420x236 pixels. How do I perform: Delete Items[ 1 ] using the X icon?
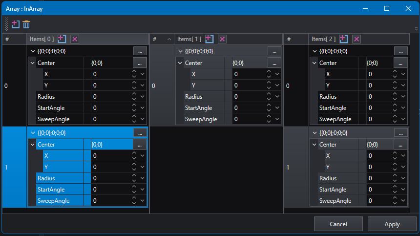click(222, 39)
